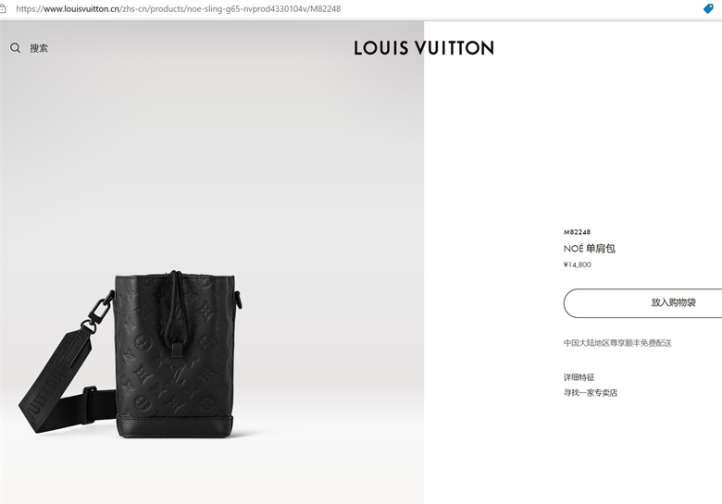Click the bag's smooth leather base trim
Image resolution: width=722 pixels, height=504 pixels.
(x=174, y=425)
